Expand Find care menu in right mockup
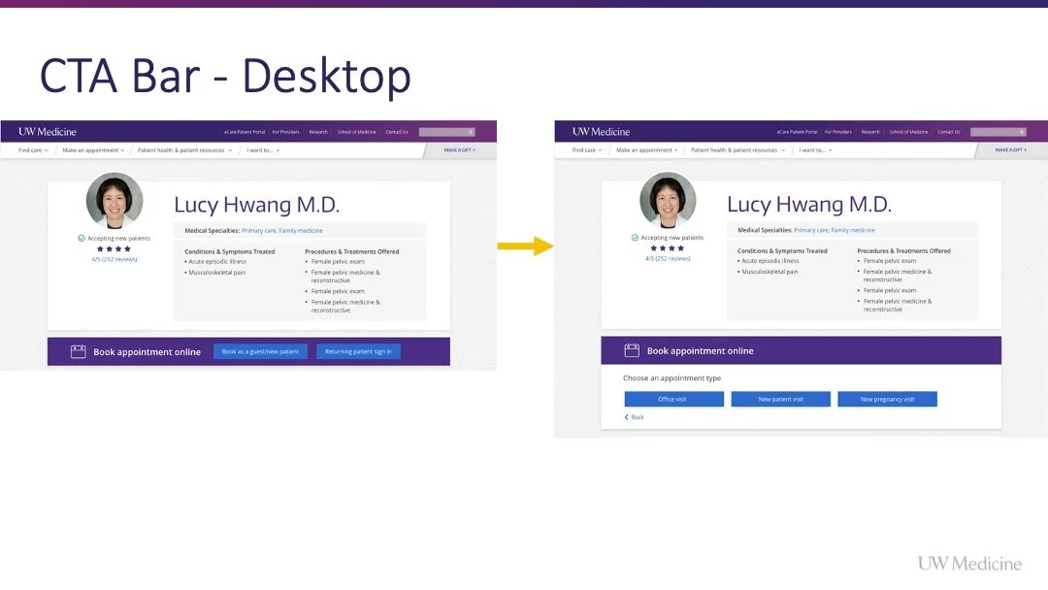The height and width of the screenshot is (590, 1048). click(587, 150)
